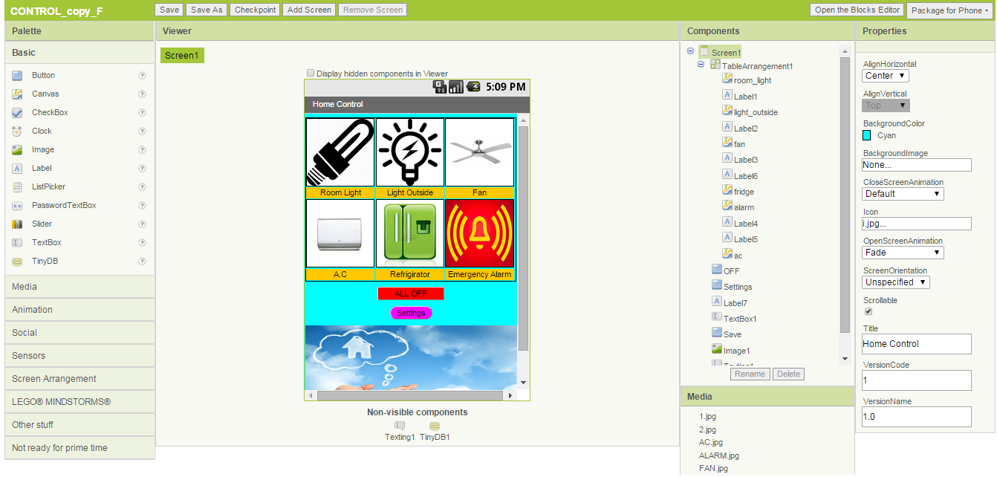
Task: Collapse the TableArrangement1 tree node
Action: pos(699,65)
